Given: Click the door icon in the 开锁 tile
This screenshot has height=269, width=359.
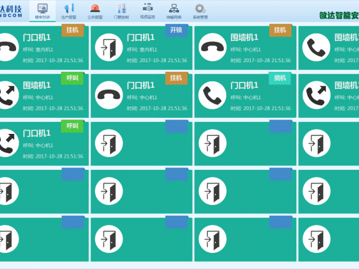Looking at the screenshot, I should pyautogui.click(x=108, y=48).
